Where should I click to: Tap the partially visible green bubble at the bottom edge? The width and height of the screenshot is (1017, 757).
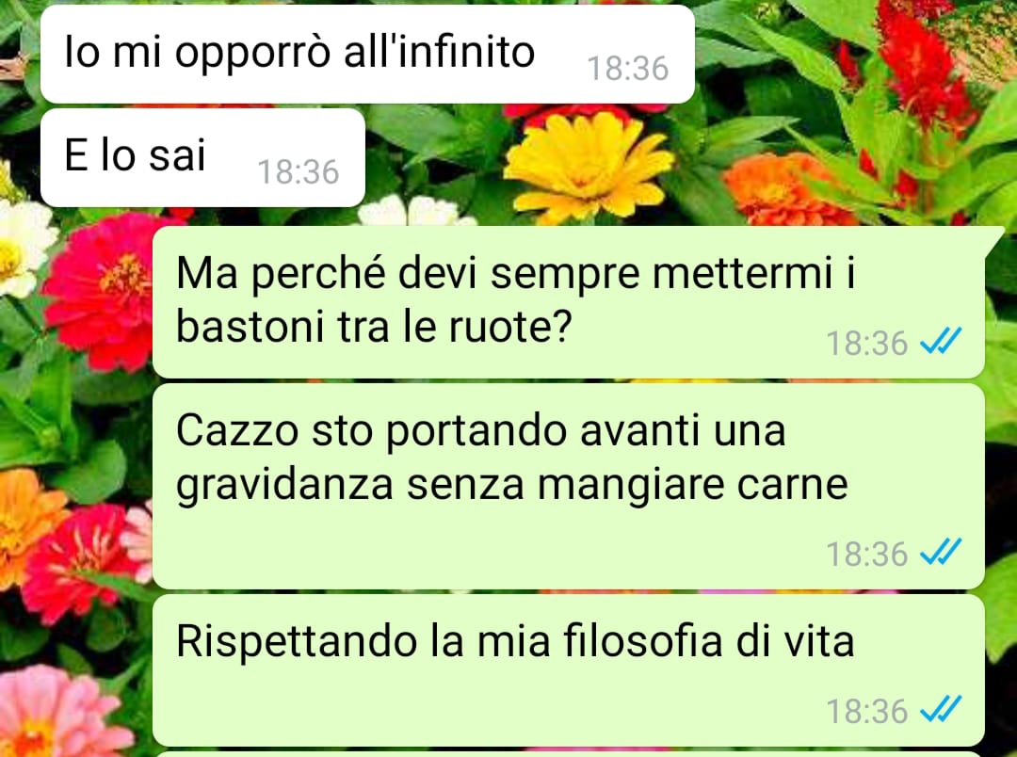[568, 754]
